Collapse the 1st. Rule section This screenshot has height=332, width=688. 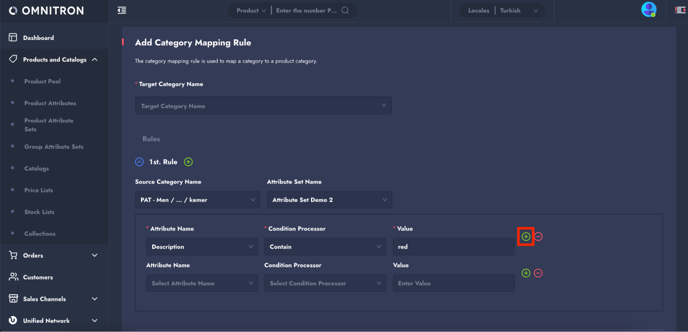[139, 162]
